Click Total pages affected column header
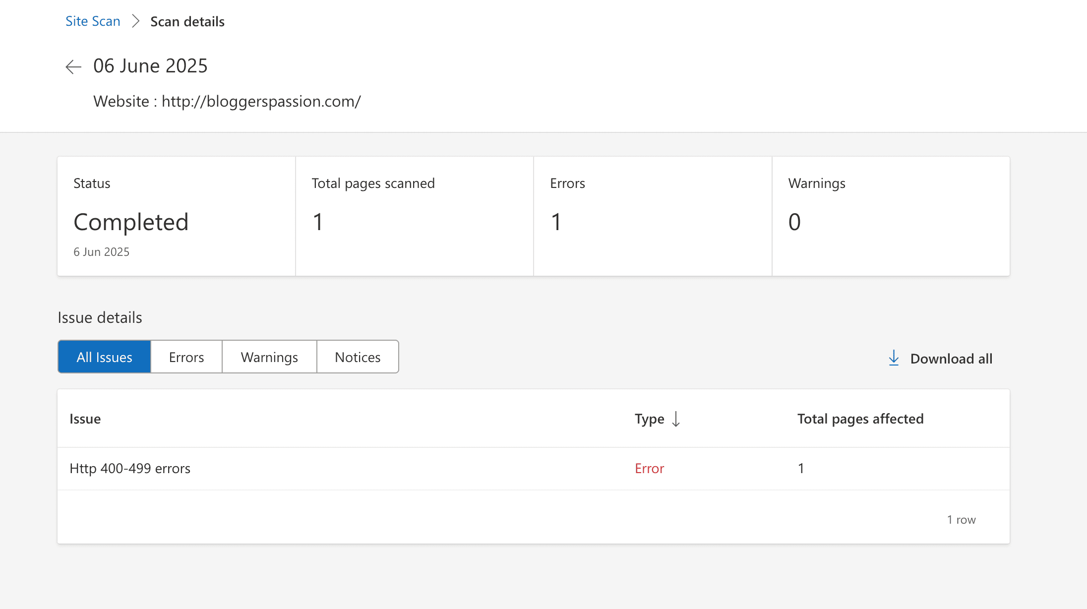The height and width of the screenshot is (609, 1087). click(860, 419)
